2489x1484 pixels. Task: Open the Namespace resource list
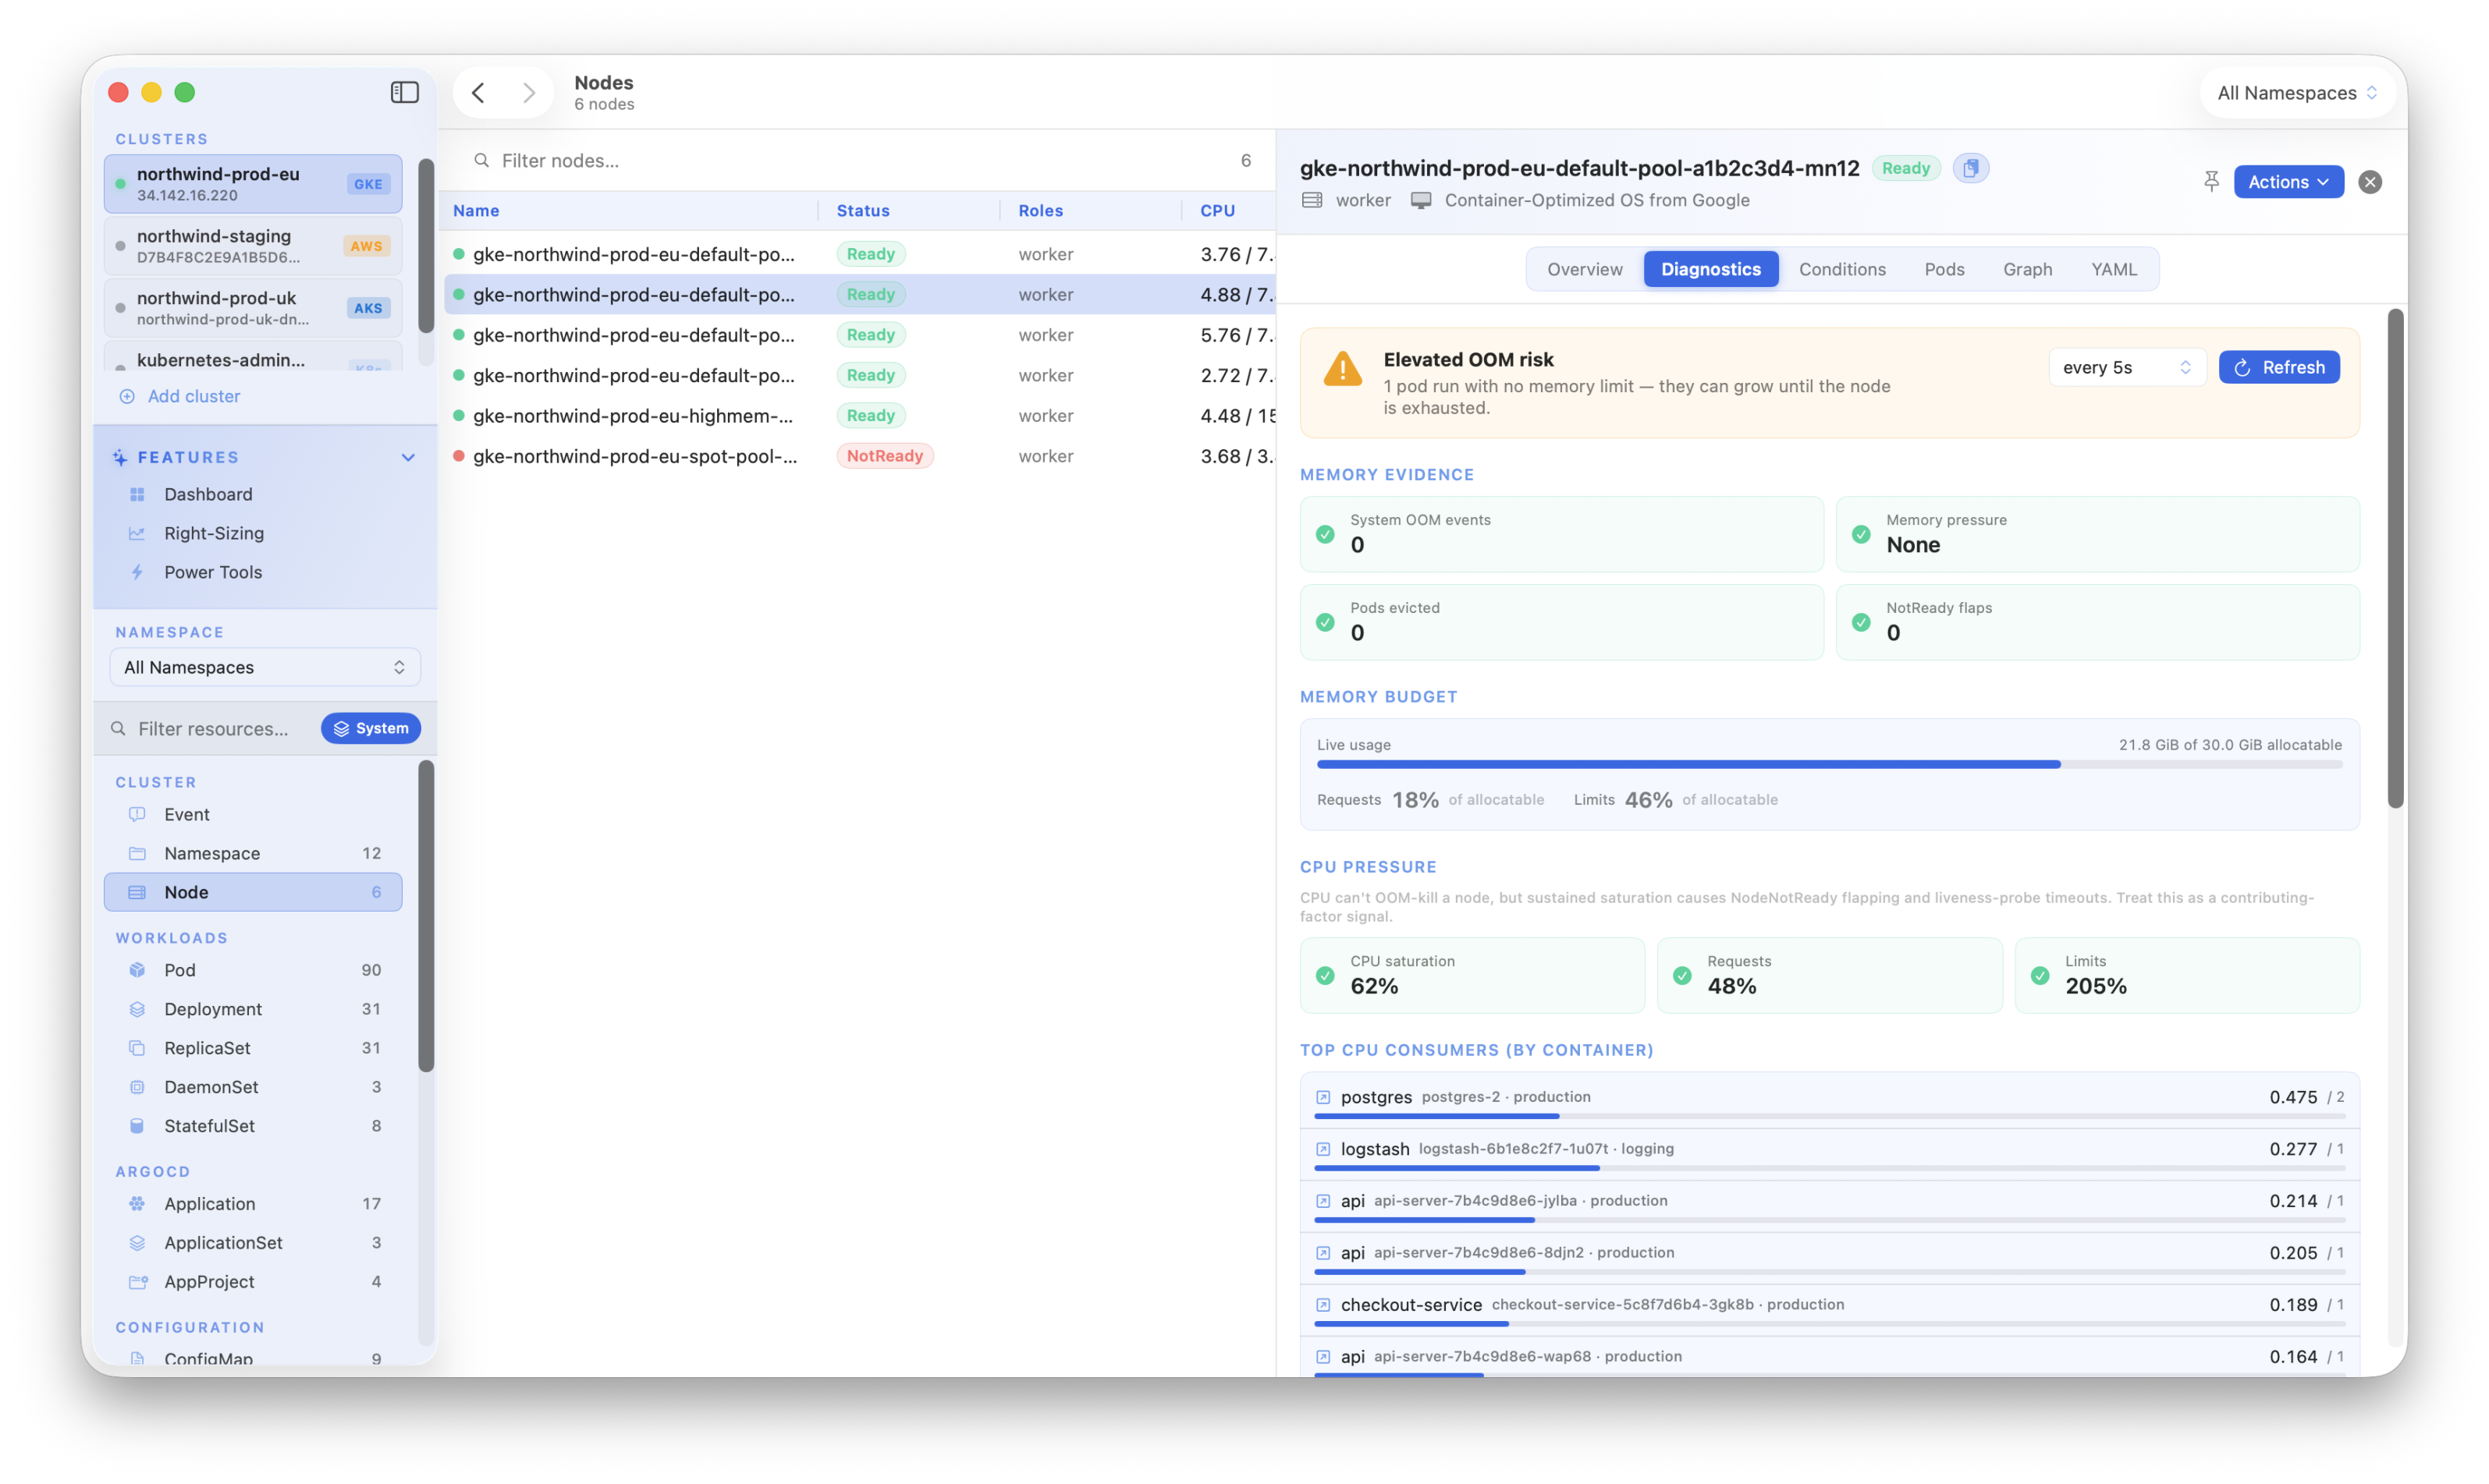point(253,853)
